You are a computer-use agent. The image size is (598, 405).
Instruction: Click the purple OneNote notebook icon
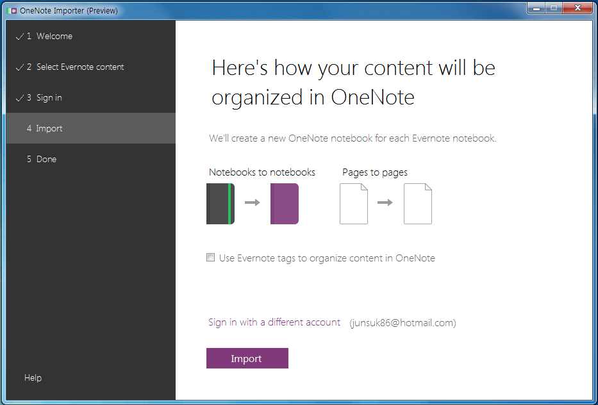coord(285,204)
